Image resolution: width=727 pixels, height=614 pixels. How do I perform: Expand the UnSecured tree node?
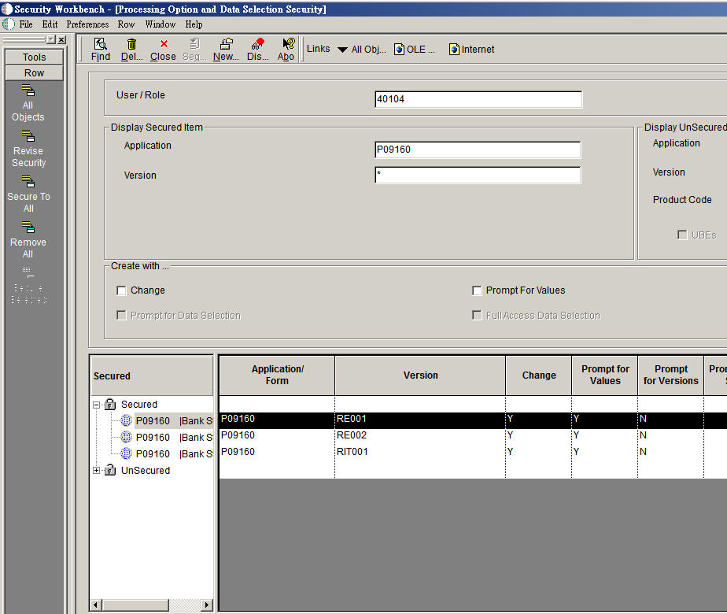96,470
